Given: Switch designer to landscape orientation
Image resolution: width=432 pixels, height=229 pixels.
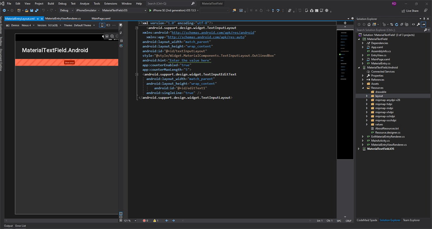Looking at the screenshot, I should pos(108,25).
